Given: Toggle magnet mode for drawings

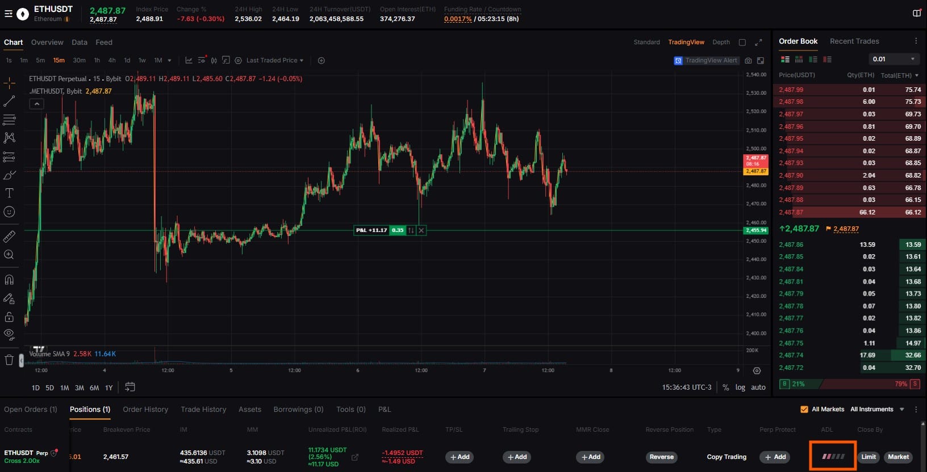Looking at the screenshot, I should [x=9, y=280].
